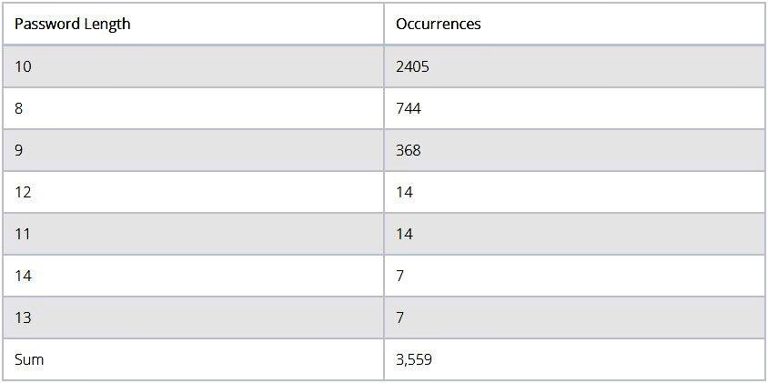768x383 pixels.
Task: Click the 7 occurrences in the length 13 row
Action: tap(400, 317)
